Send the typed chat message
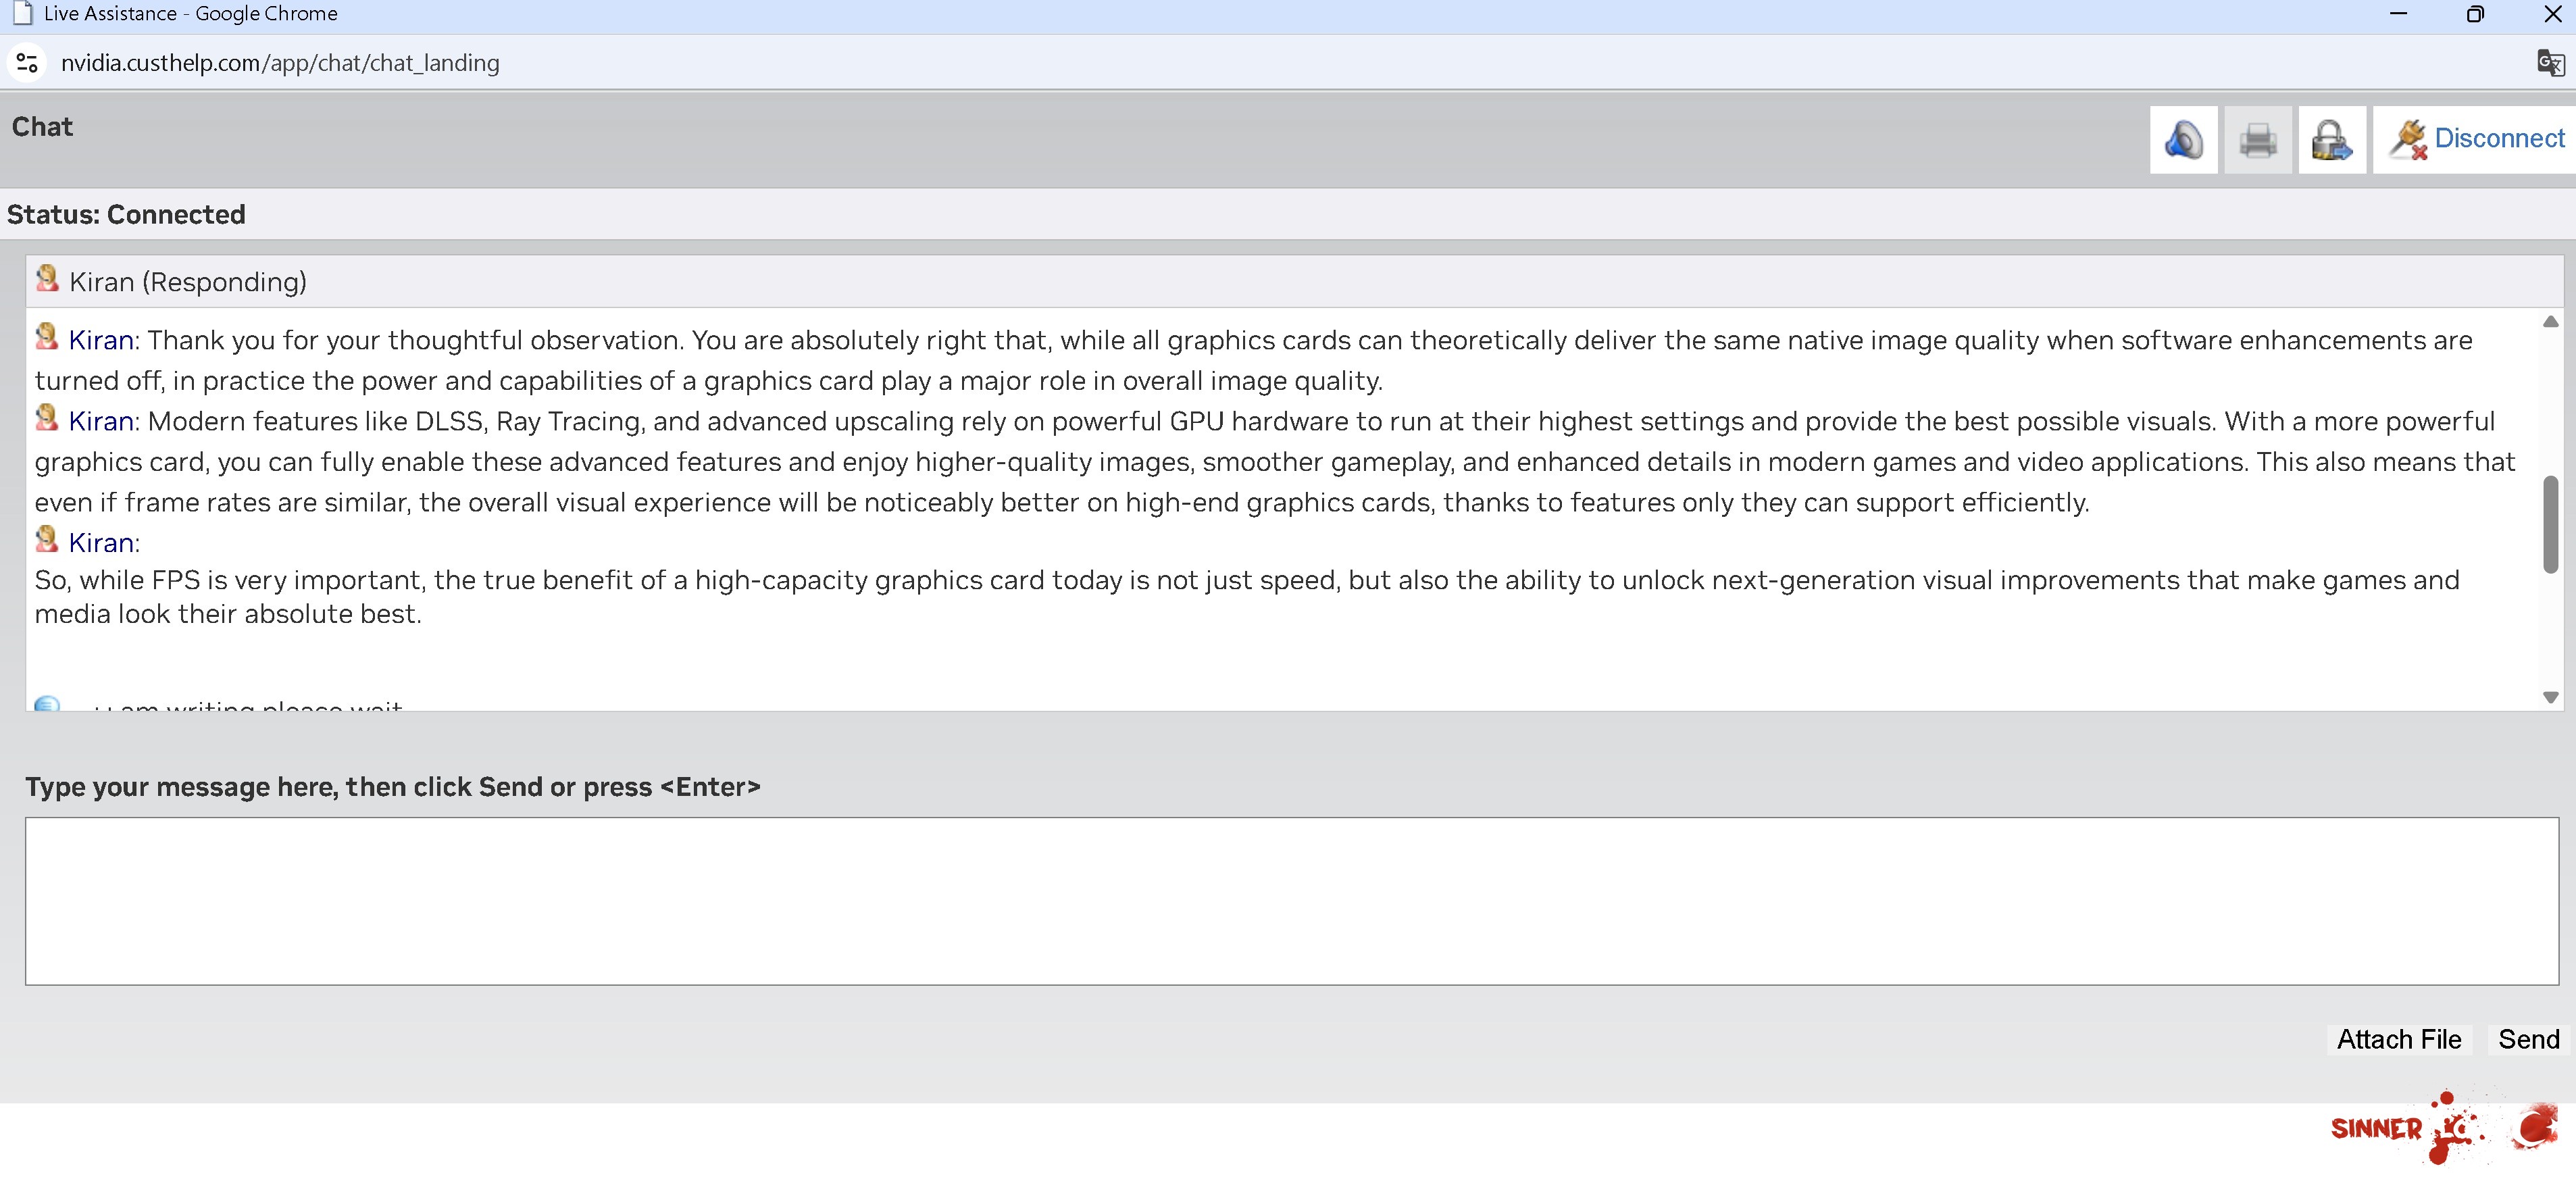This screenshot has width=2576, height=1177. [x=2528, y=1039]
